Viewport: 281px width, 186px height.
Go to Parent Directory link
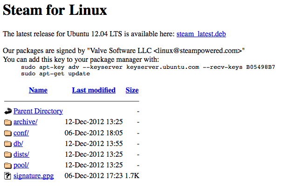pyautogui.click(x=38, y=111)
